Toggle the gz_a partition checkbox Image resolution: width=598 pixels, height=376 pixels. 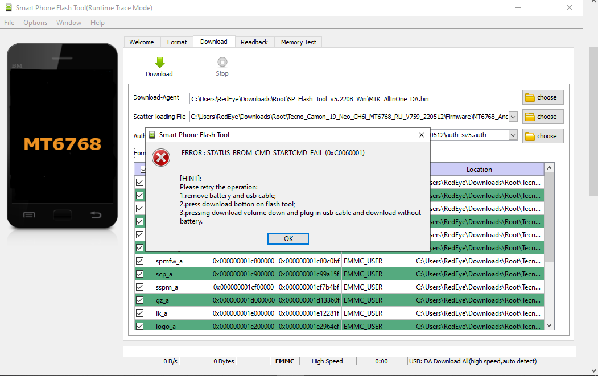pos(140,300)
